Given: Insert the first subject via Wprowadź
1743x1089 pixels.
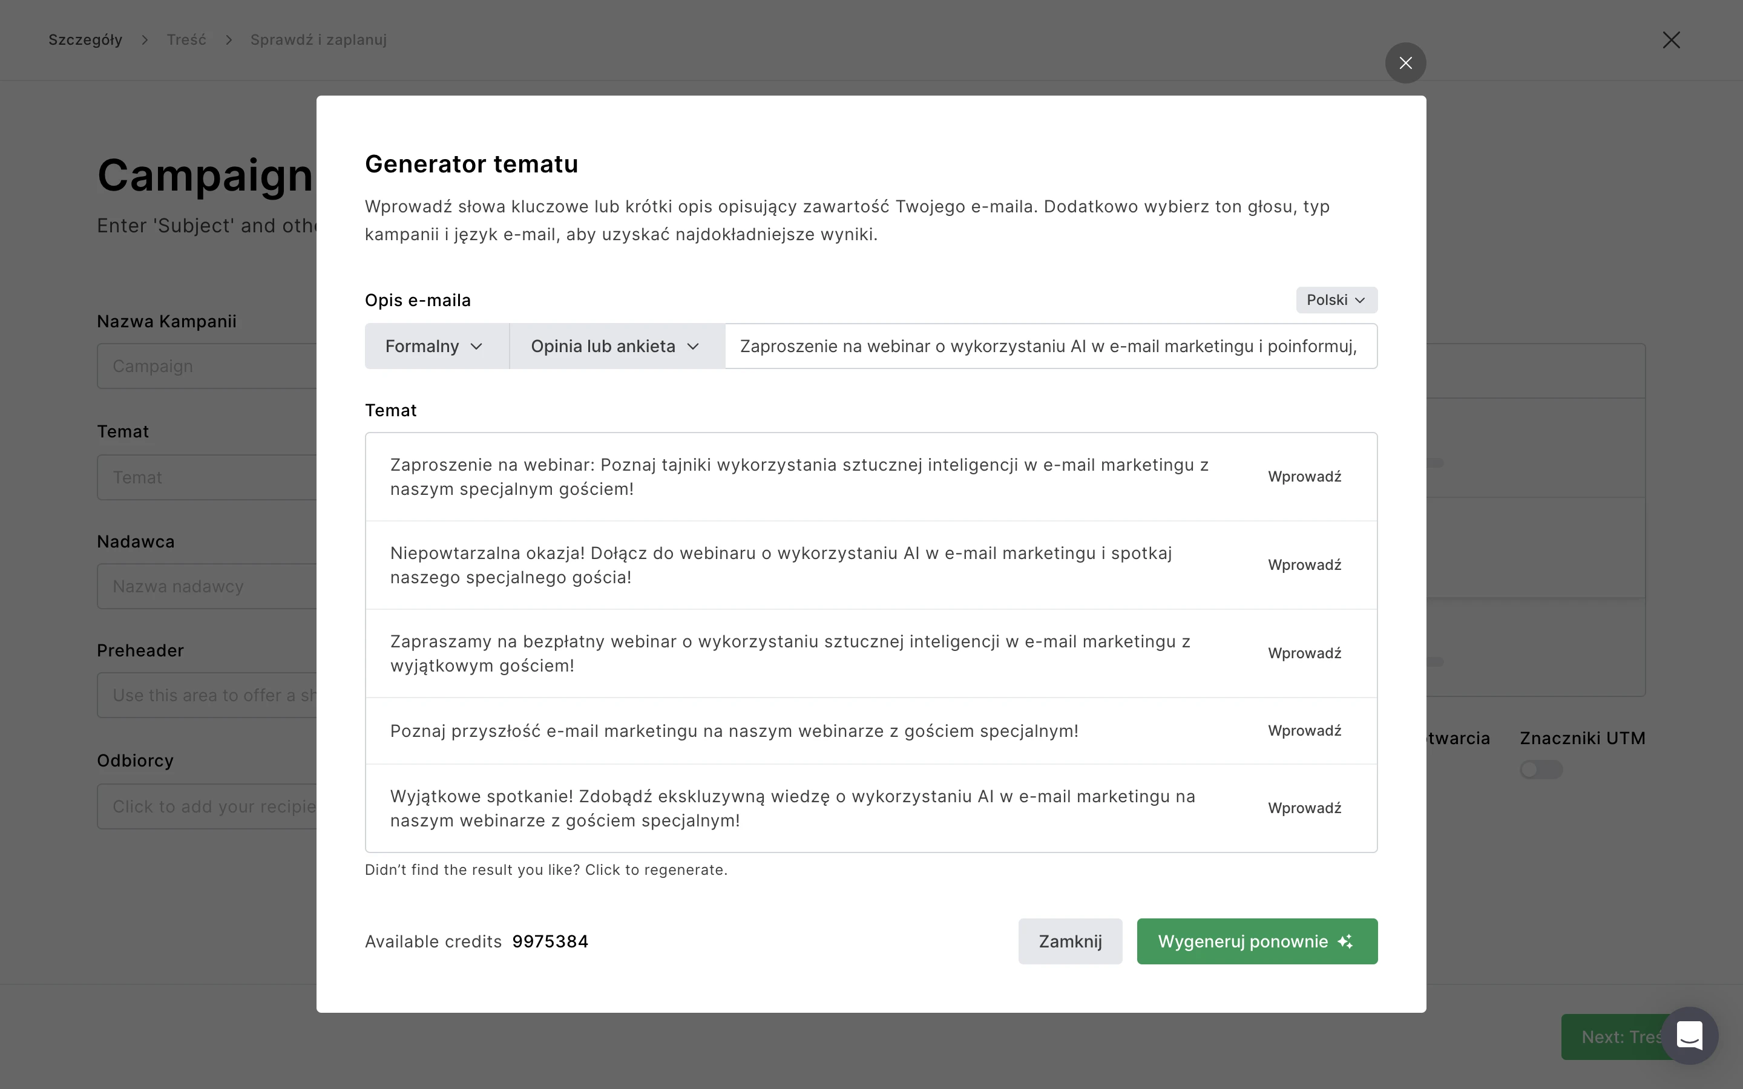Looking at the screenshot, I should (x=1304, y=477).
